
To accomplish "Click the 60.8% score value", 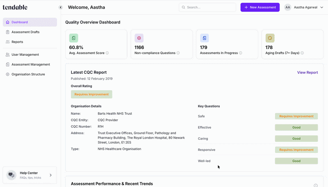I will [x=76, y=48].
